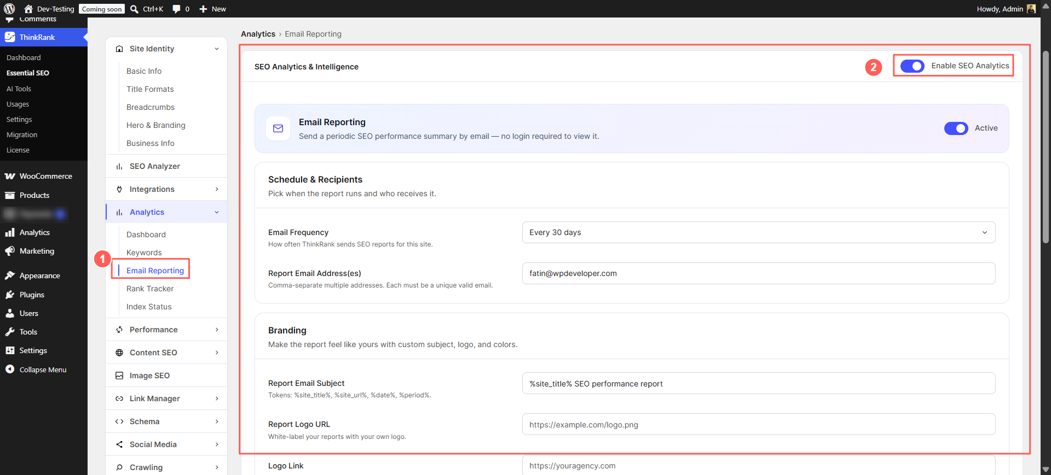Click the Image SEO picture icon

[119, 376]
